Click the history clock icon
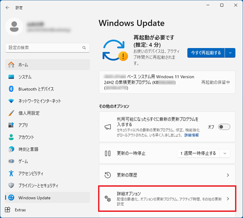The image size is (243, 218). (x=108, y=175)
